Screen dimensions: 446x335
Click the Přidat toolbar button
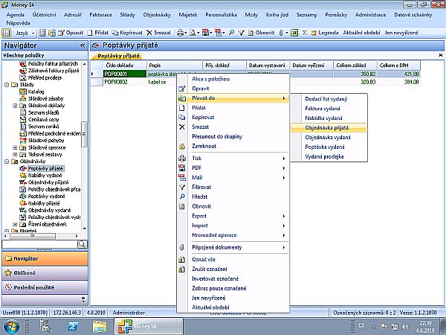point(98,33)
